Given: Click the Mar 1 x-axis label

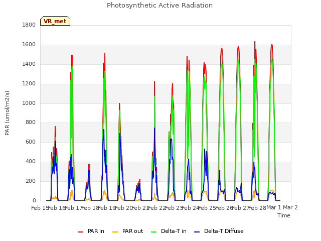Looking at the screenshot, I should pos(274,208).
